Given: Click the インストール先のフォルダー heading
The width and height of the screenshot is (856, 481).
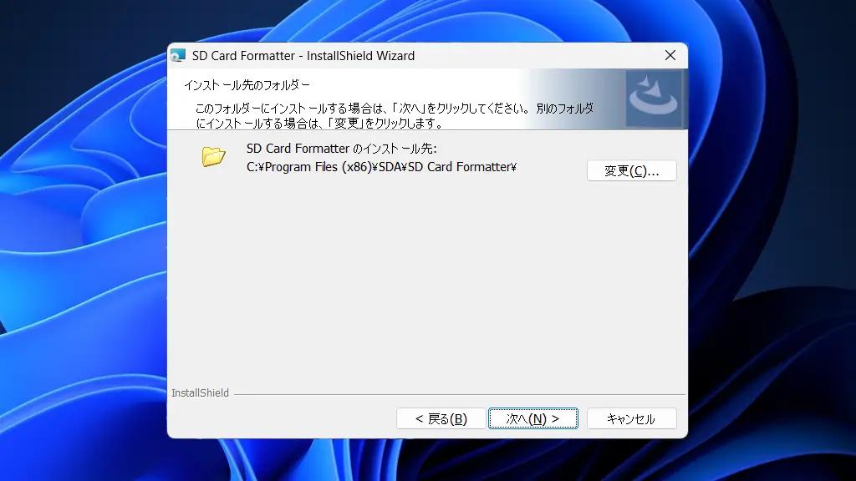Looking at the screenshot, I should click(x=247, y=85).
